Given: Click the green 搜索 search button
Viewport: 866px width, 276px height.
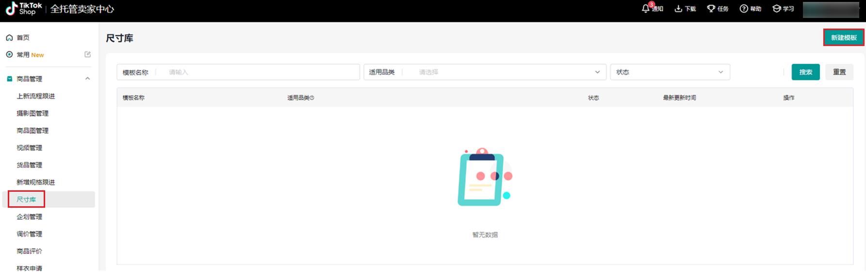Looking at the screenshot, I should coord(805,72).
